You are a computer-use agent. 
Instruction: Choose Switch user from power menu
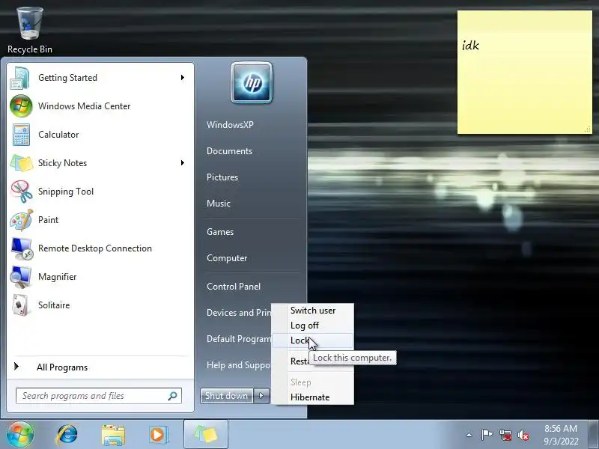pyautogui.click(x=313, y=311)
